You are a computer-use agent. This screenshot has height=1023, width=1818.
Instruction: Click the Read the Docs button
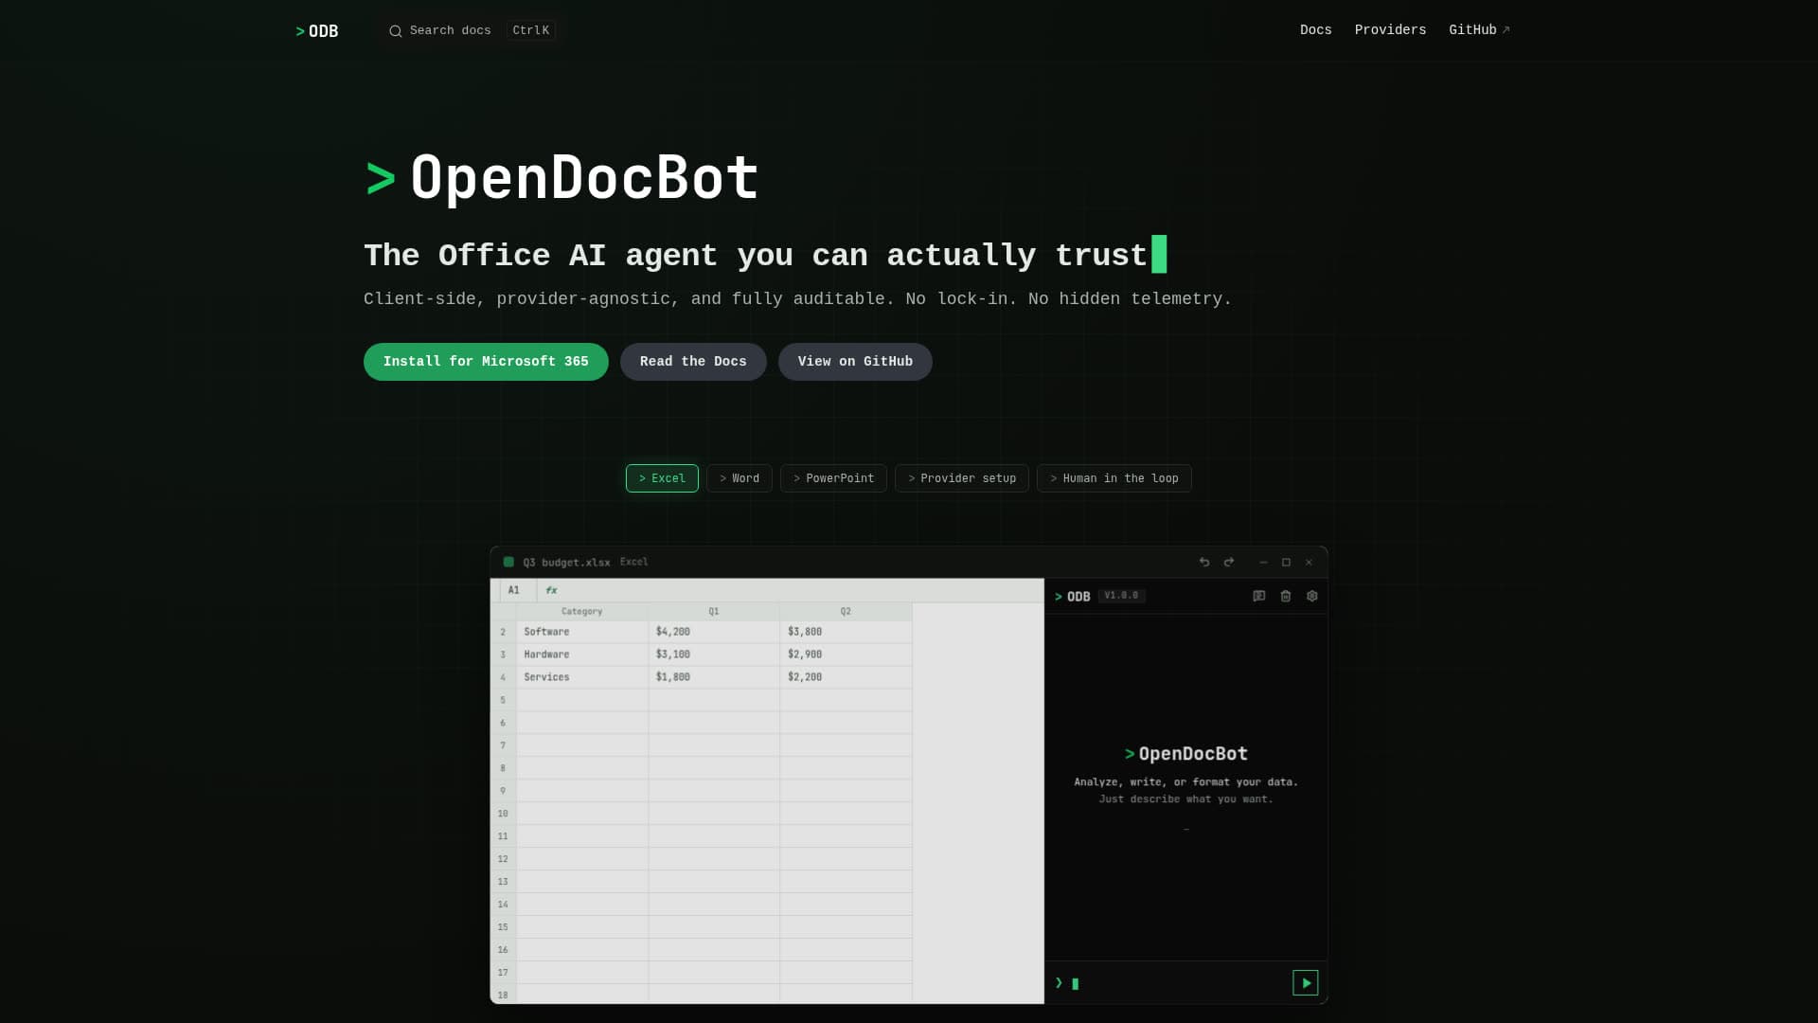click(x=693, y=362)
